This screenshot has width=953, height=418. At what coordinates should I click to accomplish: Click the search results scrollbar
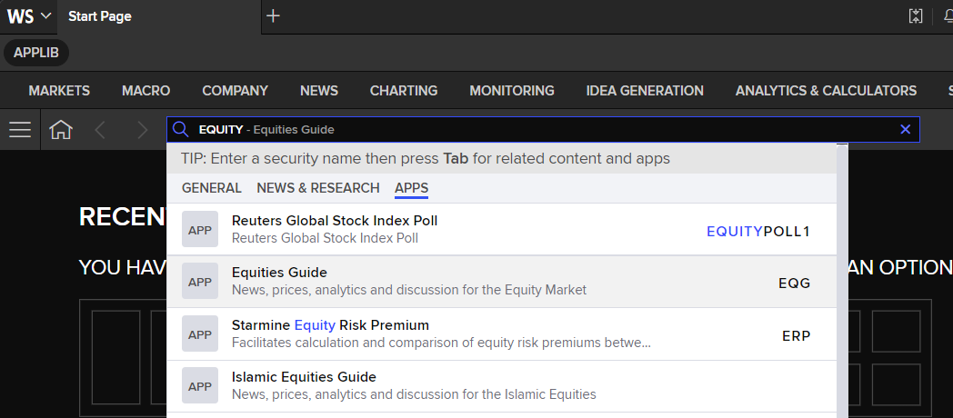coord(842,281)
